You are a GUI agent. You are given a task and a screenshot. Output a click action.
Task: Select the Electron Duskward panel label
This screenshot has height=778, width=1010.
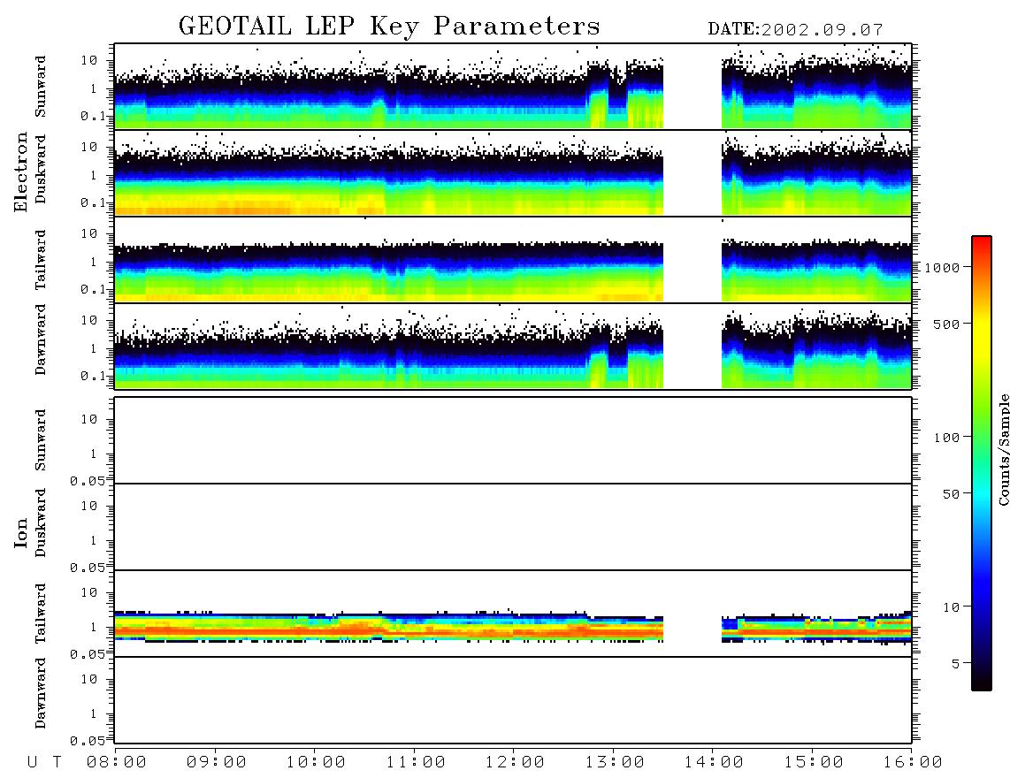(41, 169)
